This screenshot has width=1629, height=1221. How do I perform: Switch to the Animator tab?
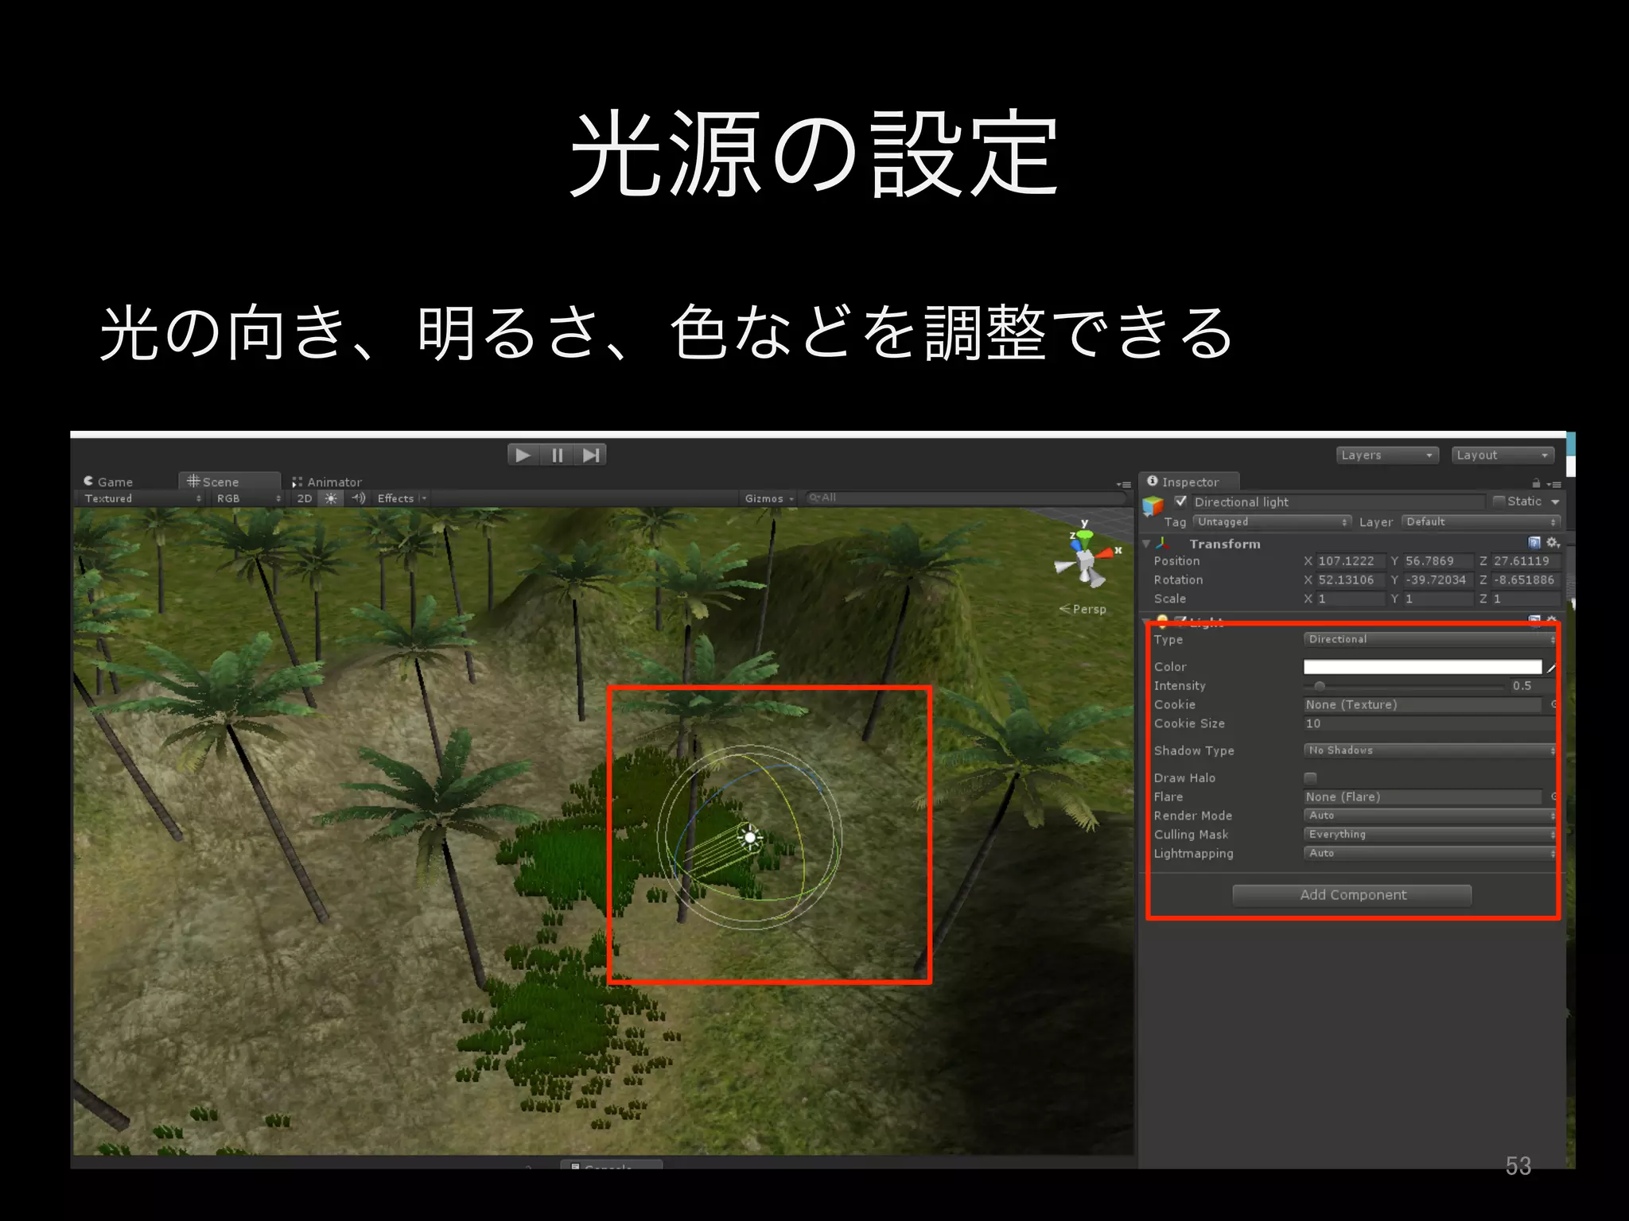pyautogui.click(x=327, y=482)
